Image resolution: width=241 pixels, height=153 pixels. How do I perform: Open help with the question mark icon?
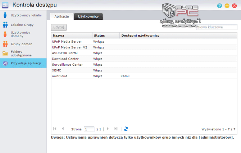pos(219,6)
